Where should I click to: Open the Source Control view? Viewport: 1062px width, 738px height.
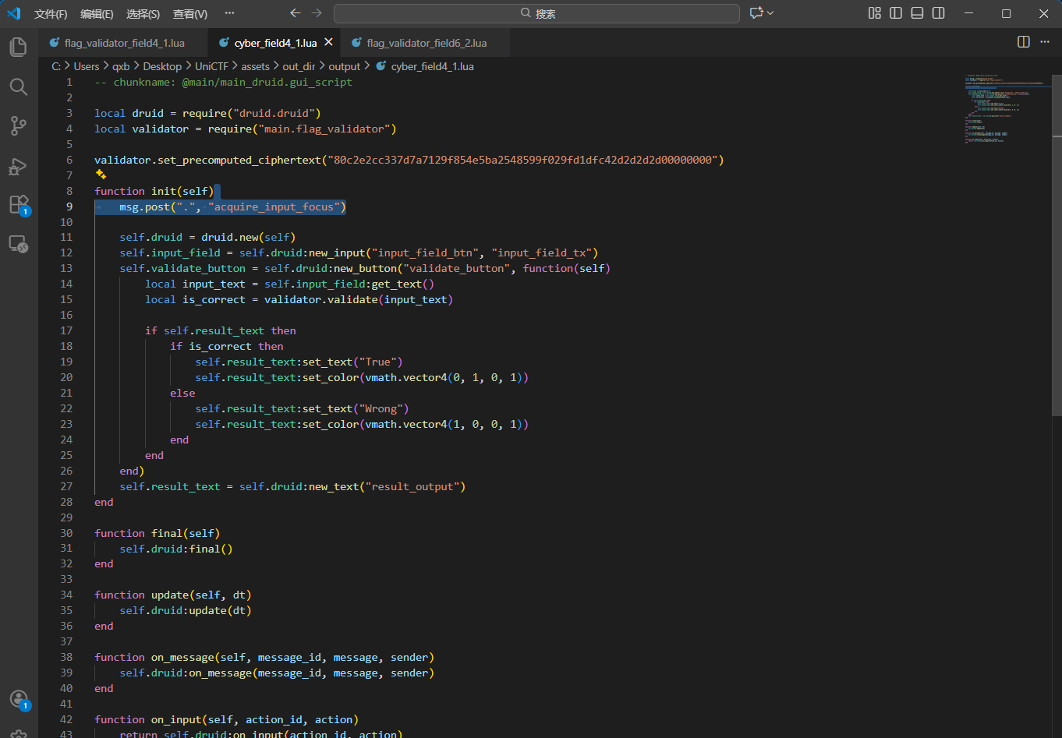pyautogui.click(x=19, y=125)
